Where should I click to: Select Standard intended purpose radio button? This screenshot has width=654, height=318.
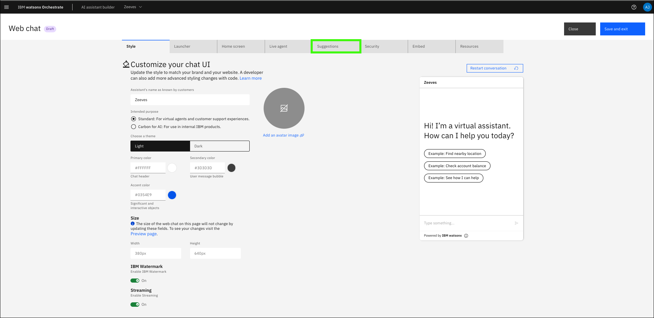pos(134,119)
